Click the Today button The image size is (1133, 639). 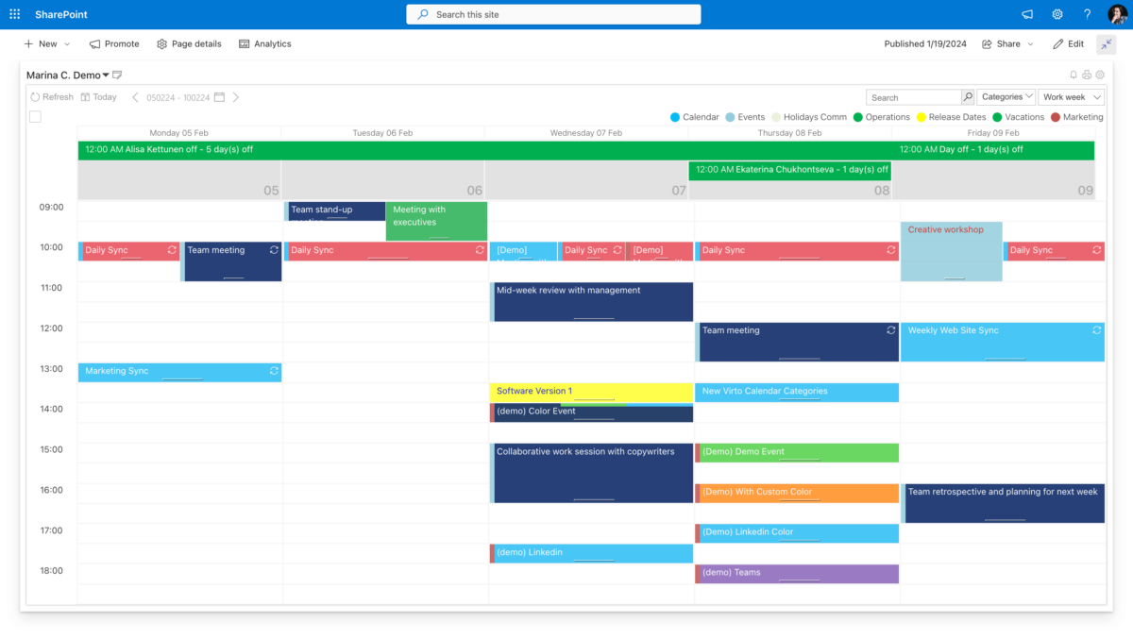(99, 96)
